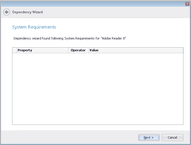
Task: Click the blank first column header
Action: 14,50
